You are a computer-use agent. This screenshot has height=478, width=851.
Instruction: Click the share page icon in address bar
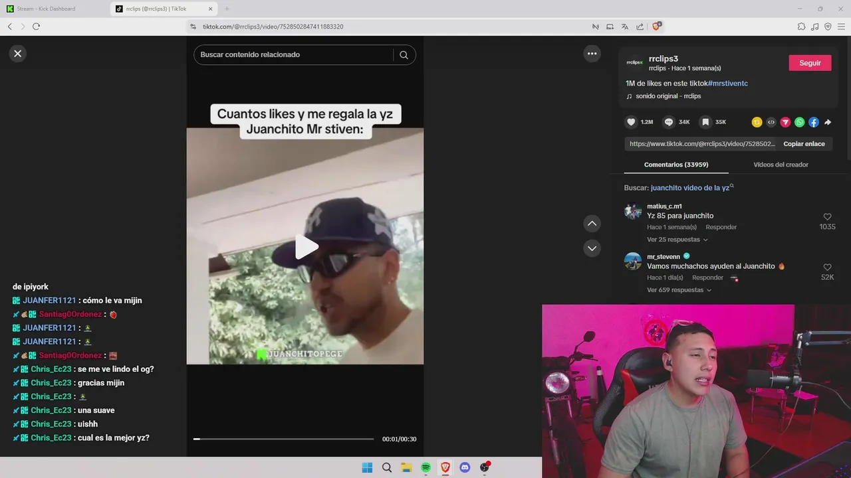[x=640, y=27]
